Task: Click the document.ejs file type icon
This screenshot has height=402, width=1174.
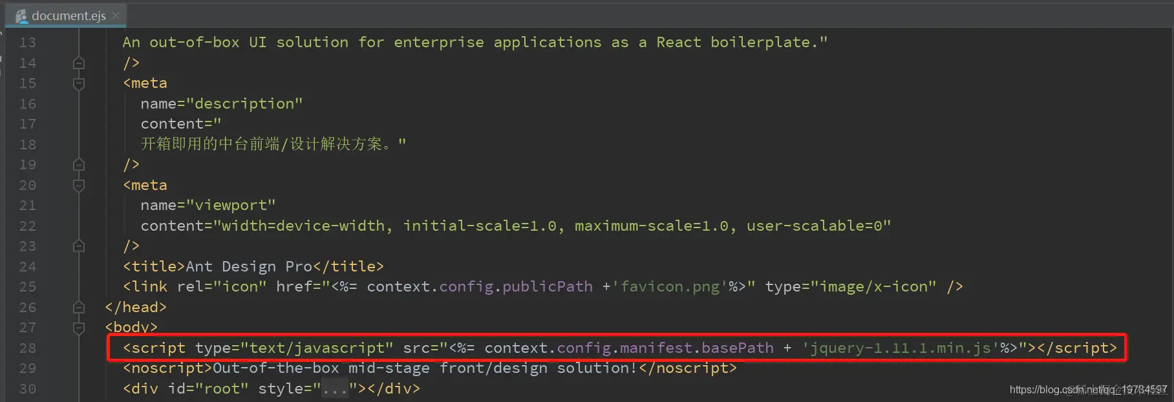Action: click(21, 16)
